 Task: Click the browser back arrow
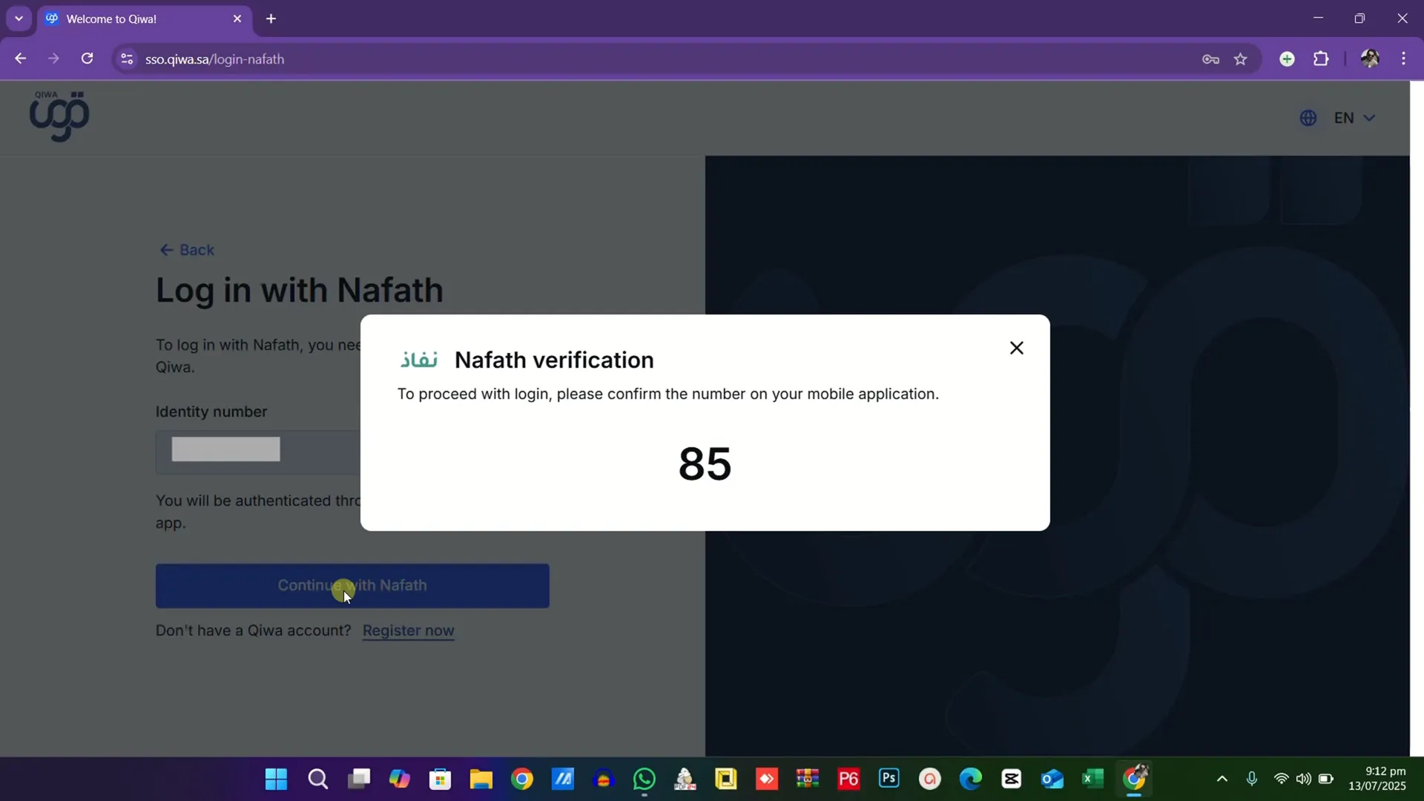[x=20, y=59]
